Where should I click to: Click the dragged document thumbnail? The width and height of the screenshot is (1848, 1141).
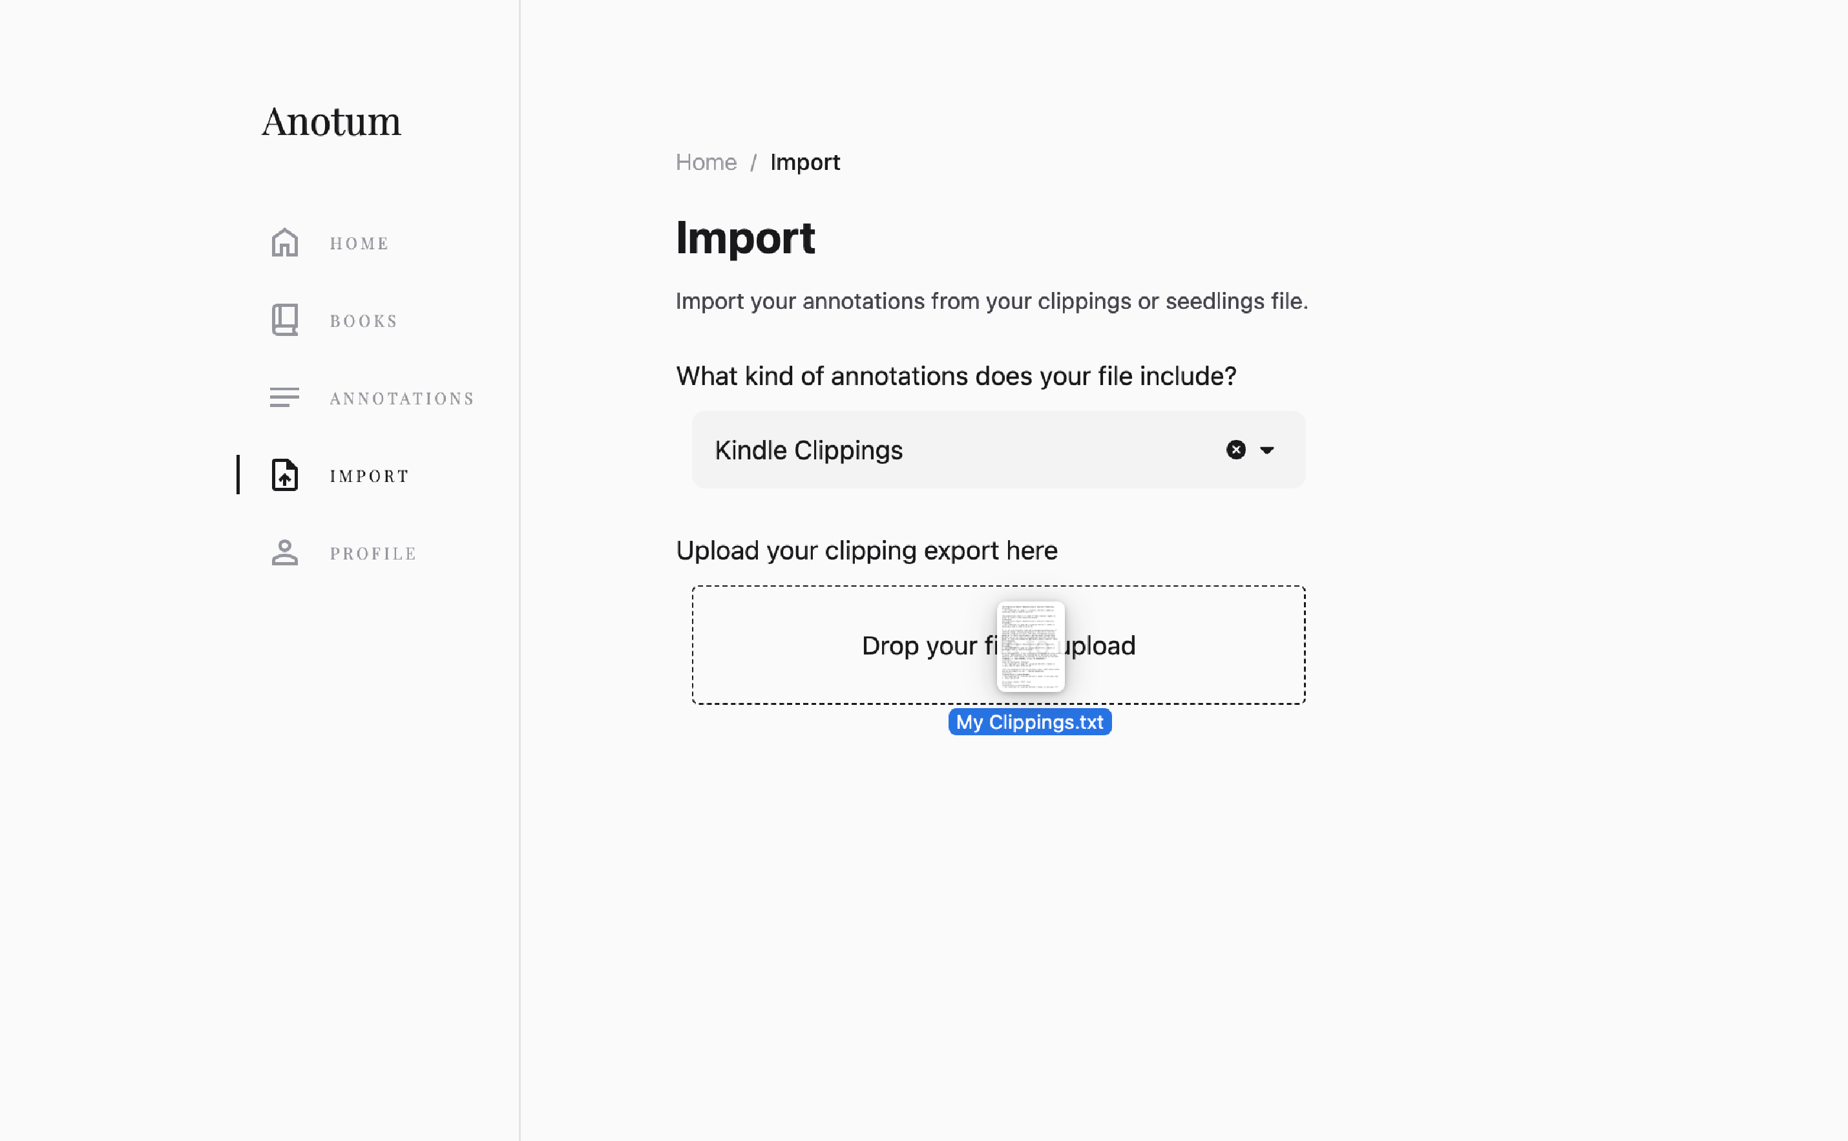(1030, 646)
